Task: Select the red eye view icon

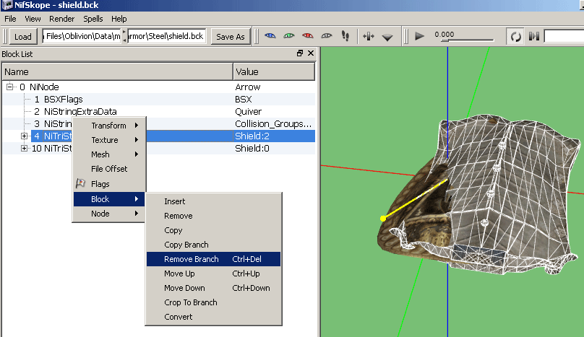Action: pos(308,36)
